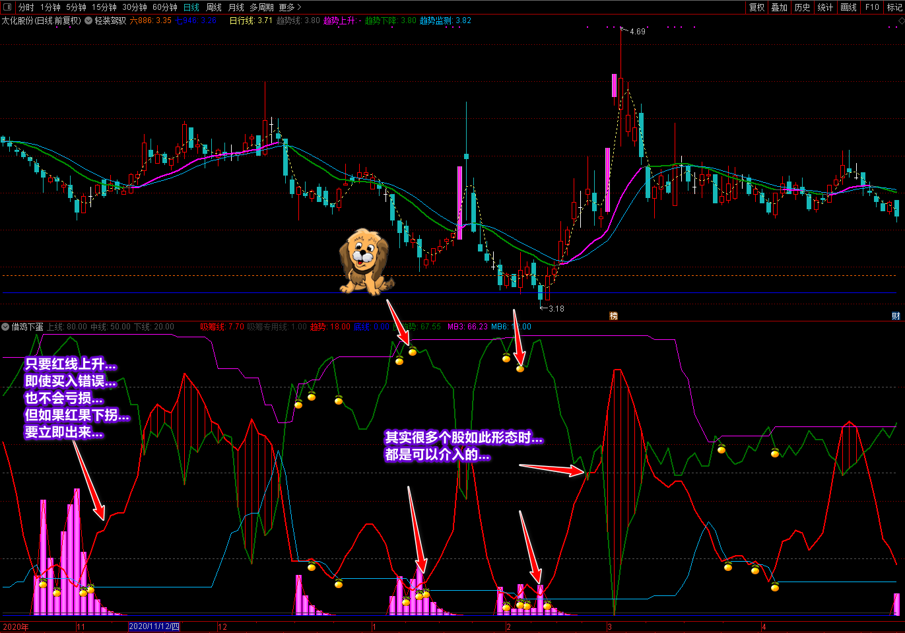Screen dimensions: 905x633
Task: Click the month 12 label on timeline
Action: (222, 627)
